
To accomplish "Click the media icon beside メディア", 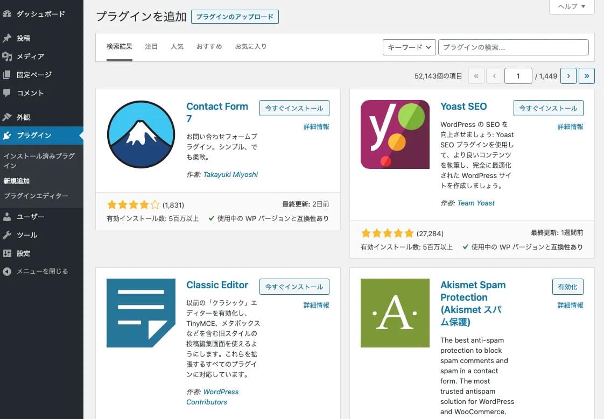I will tap(6, 56).
